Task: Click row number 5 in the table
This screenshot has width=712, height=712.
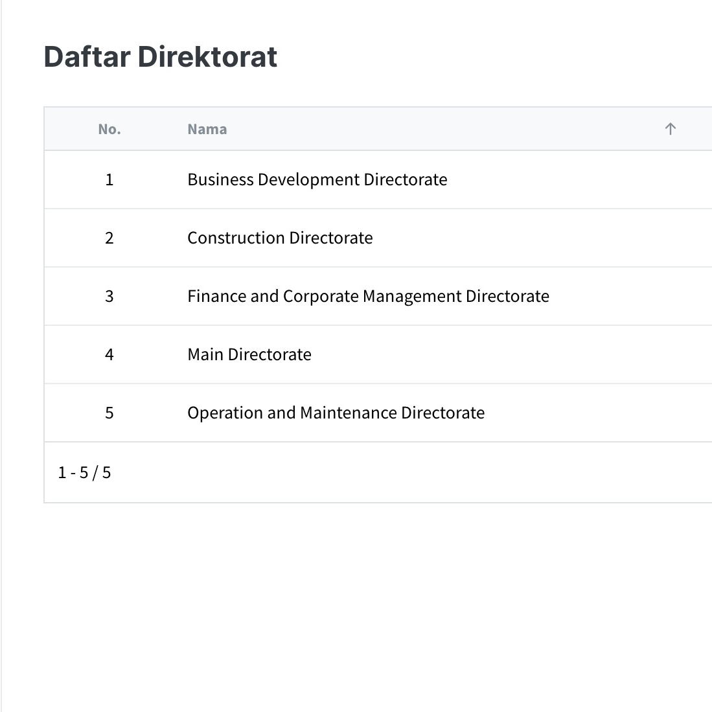Action: click(x=109, y=413)
